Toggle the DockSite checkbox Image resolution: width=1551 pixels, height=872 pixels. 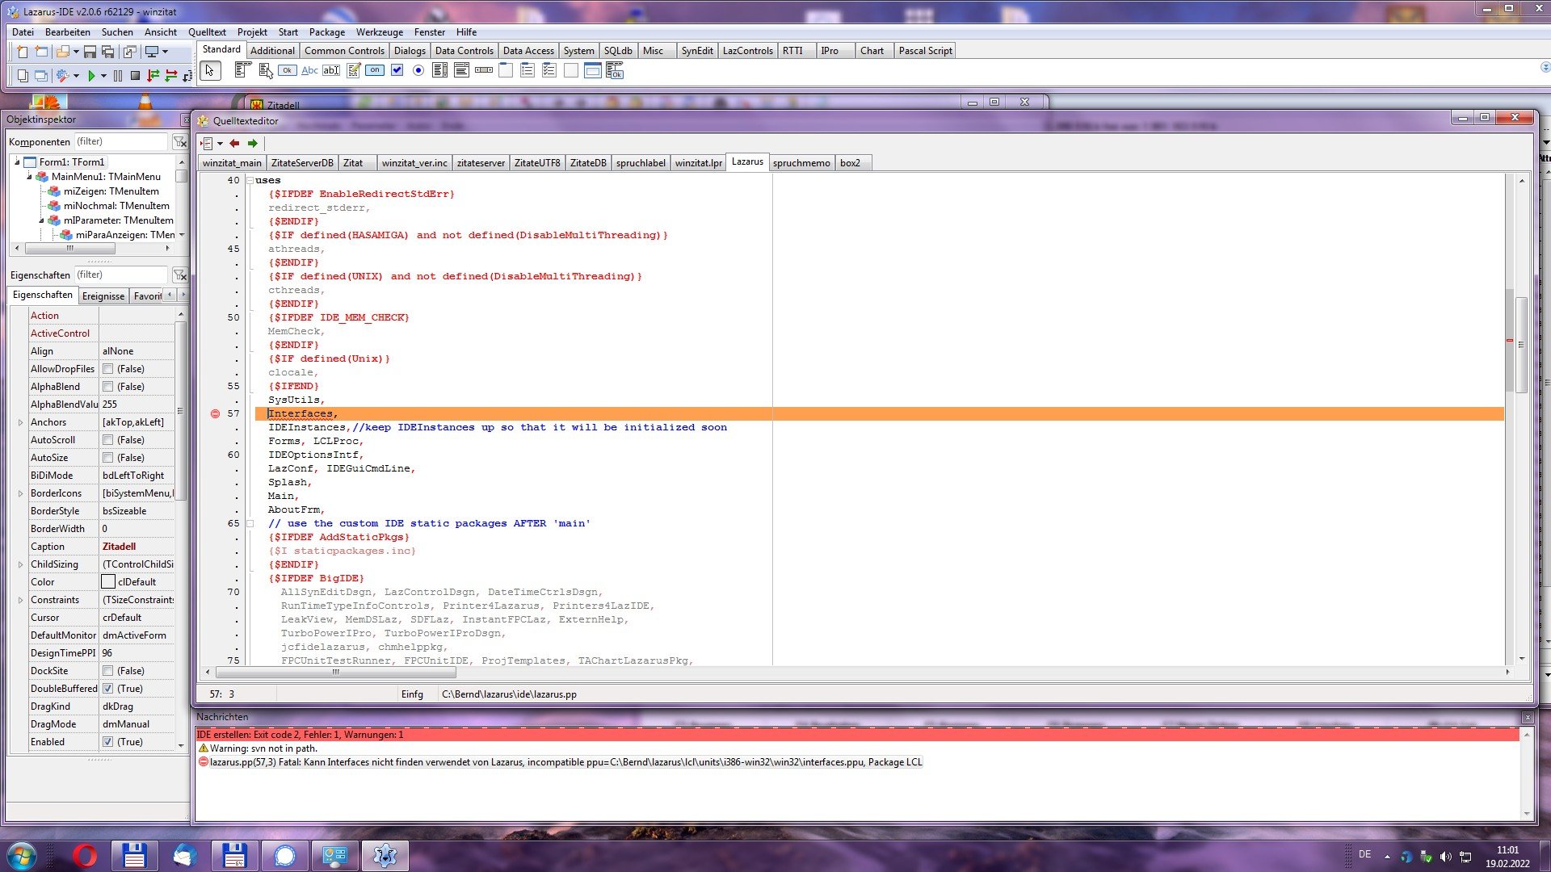click(x=107, y=671)
